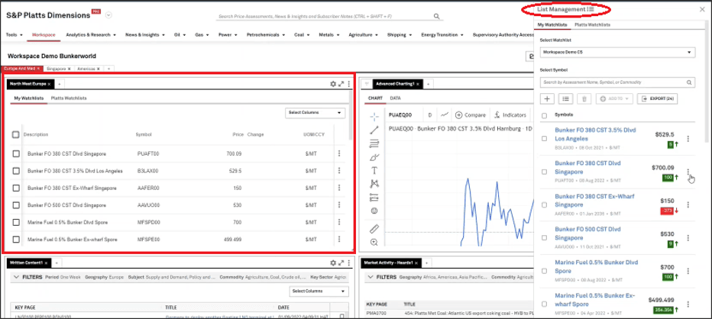Expand the Analytics & Research menu
The width and height of the screenshot is (712, 319).
[91, 34]
